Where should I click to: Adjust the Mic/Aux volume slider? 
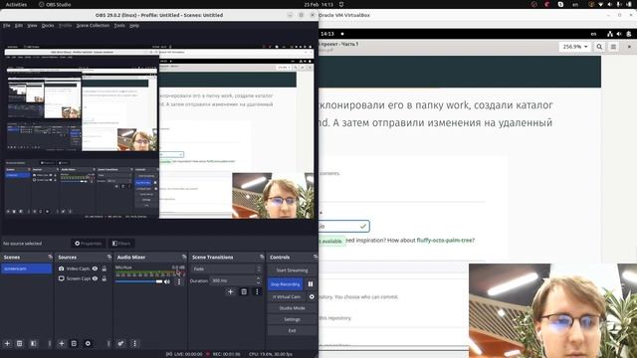coord(139,281)
